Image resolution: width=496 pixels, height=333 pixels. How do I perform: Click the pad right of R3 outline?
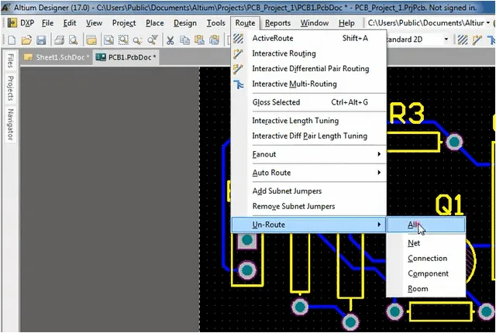(454, 142)
